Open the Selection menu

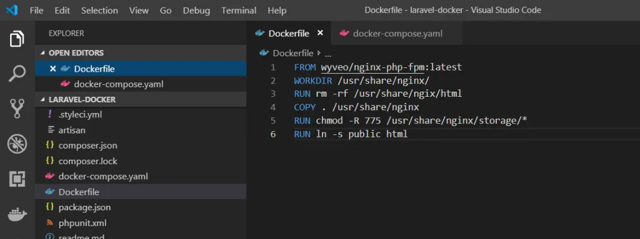coord(99,11)
